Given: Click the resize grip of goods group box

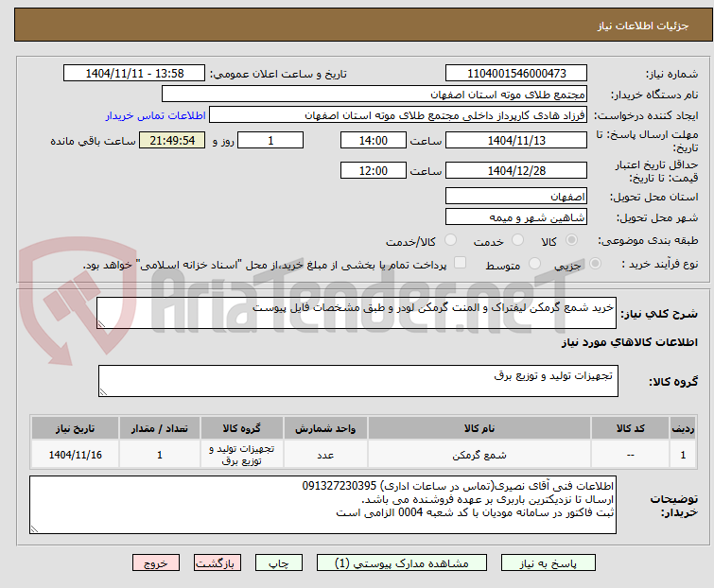Looking at the screenshot, I should [103, 392].
